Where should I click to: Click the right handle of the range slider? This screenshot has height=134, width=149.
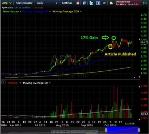pyautogui.click(x=139, y=130)
